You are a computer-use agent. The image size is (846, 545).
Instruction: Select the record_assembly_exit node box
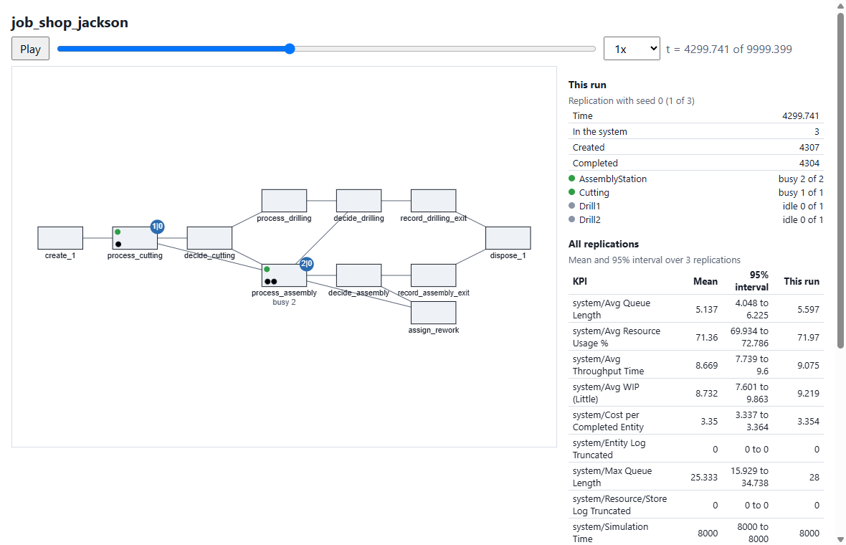pos(433,275)
